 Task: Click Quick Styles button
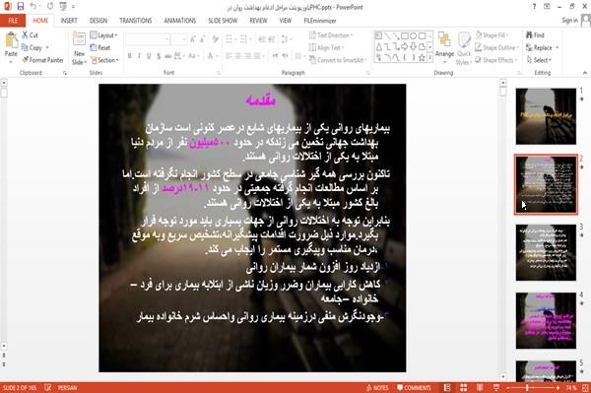pyautogui.click(x=464, y=48)
